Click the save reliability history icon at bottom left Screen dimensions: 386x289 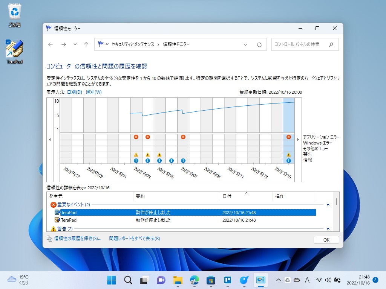[49, 239]
